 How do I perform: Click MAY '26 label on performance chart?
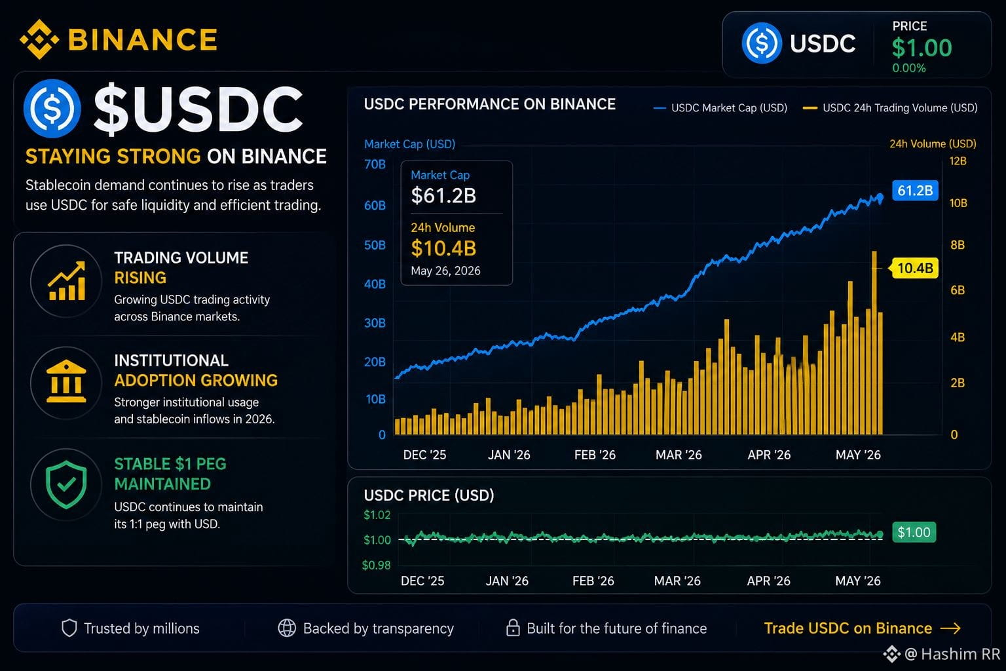click(x=858, y=455)
